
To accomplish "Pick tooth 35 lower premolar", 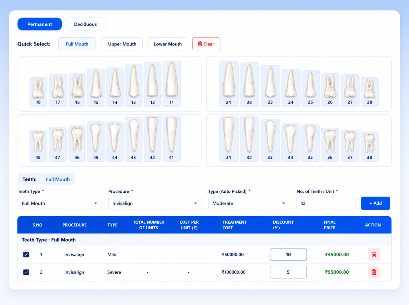I will click(310, 143).
